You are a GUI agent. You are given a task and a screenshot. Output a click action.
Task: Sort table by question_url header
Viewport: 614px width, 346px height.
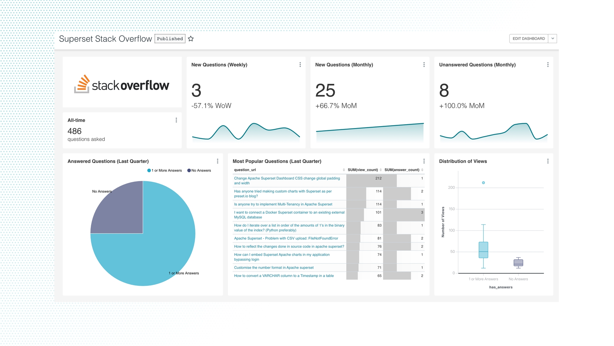click(x=245, y=170)
